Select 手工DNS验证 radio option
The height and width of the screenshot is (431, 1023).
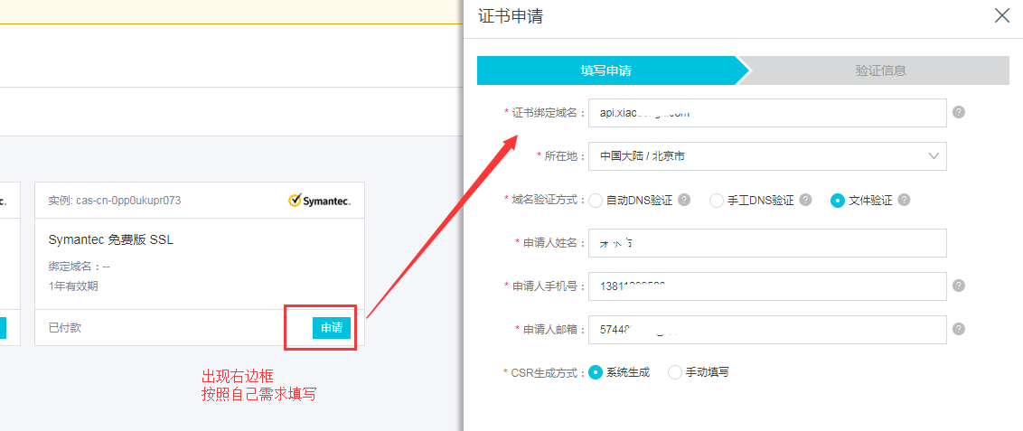[717, 201]
